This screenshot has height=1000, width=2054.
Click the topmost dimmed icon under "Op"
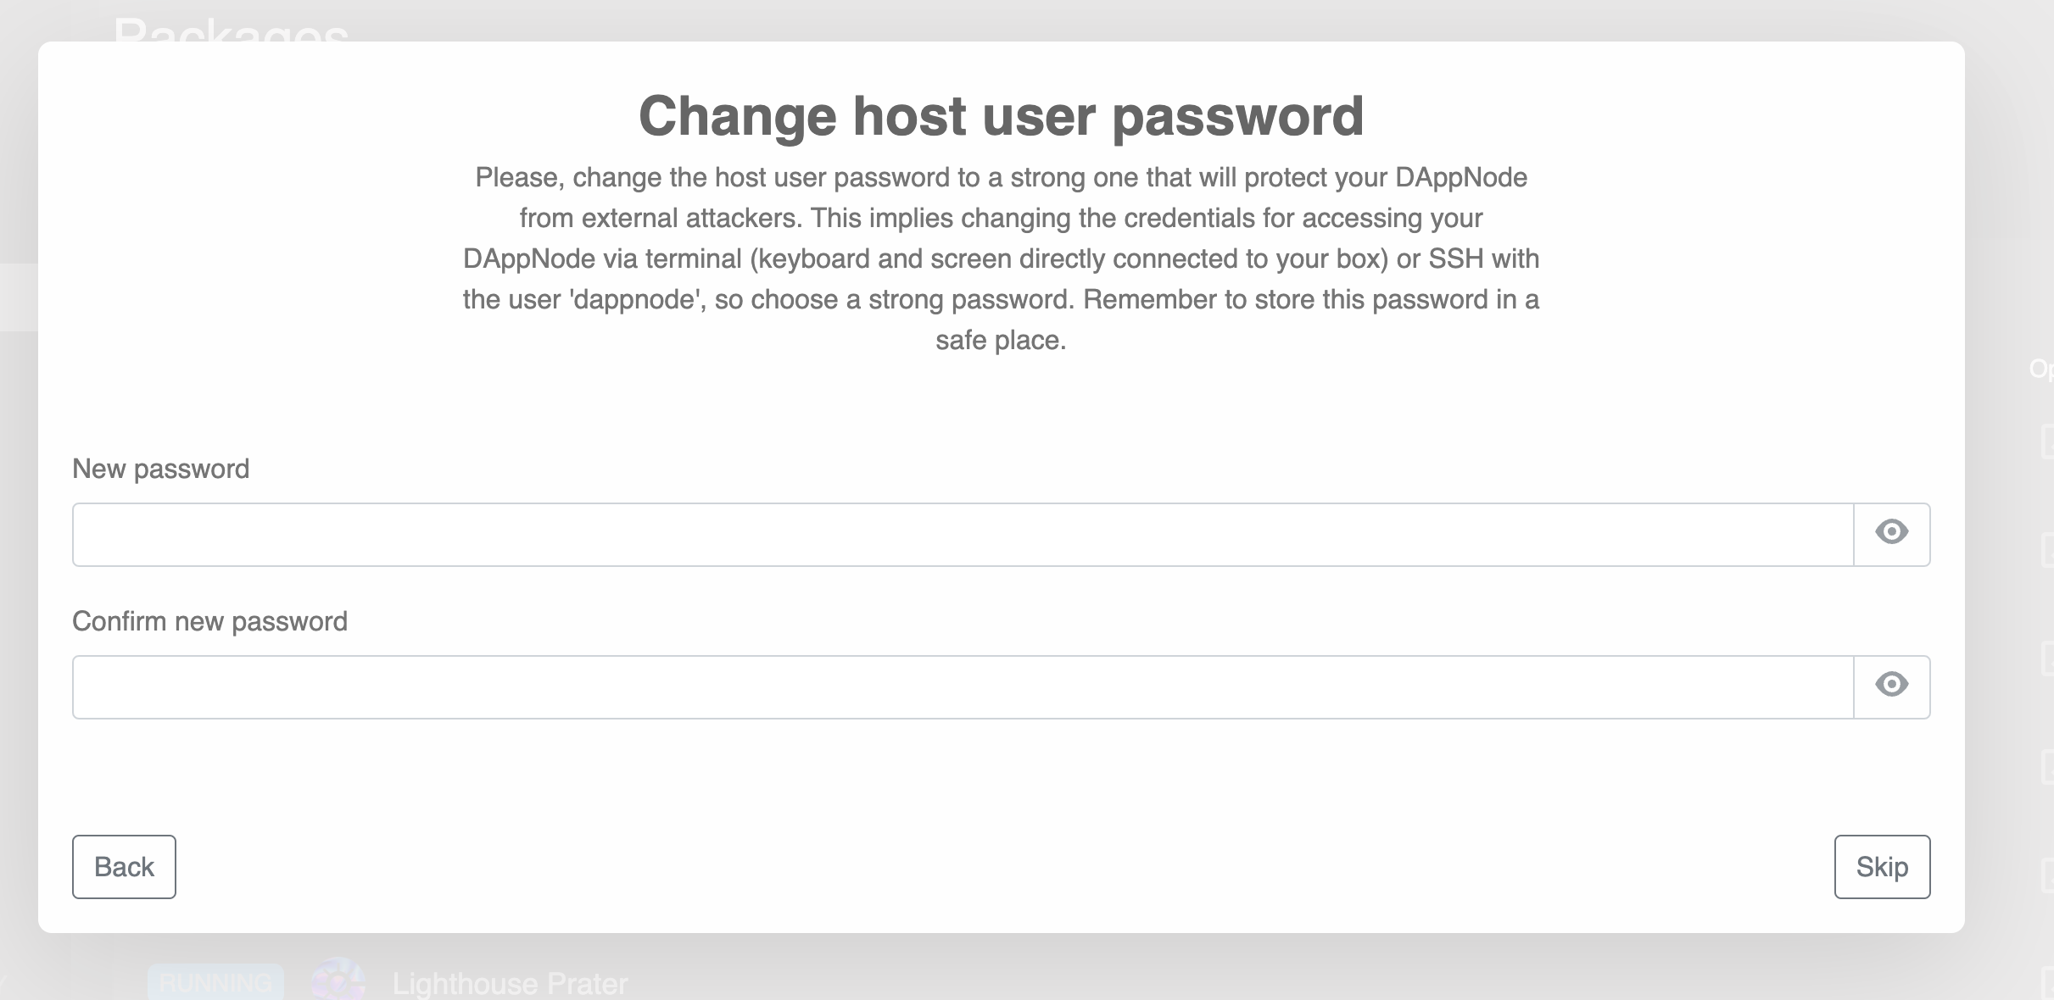pos(2047,442)
